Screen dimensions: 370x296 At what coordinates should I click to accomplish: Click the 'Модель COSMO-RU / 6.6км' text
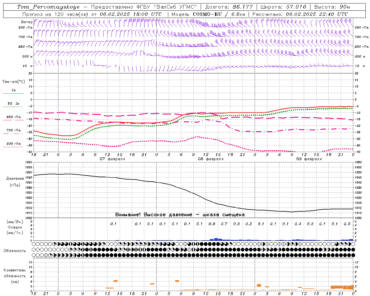pyautogui.click(x=208, y=14)
